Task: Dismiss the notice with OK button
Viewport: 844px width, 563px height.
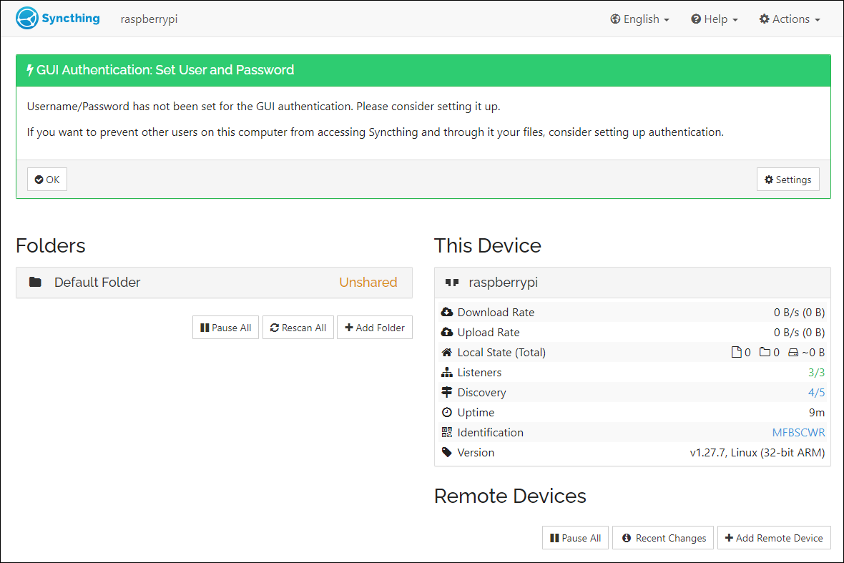Action: click(47, 180)
